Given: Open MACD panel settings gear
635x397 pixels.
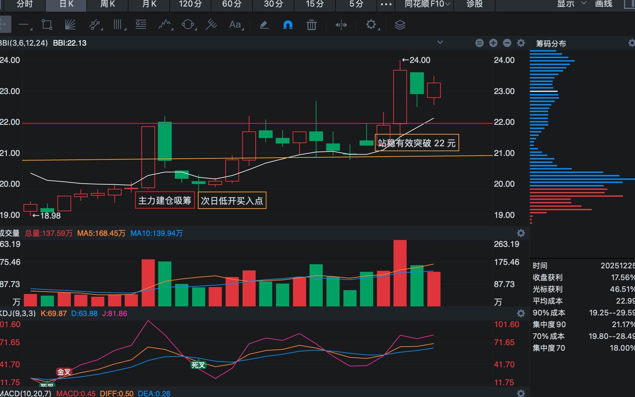Looking at the screenshot, I should point(521,393).
